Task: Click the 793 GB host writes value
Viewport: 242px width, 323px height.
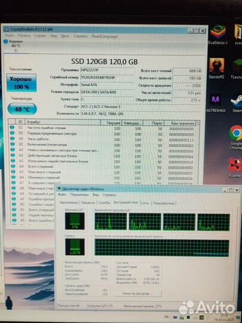Action: pyautogui.click(x=186, y=78)
